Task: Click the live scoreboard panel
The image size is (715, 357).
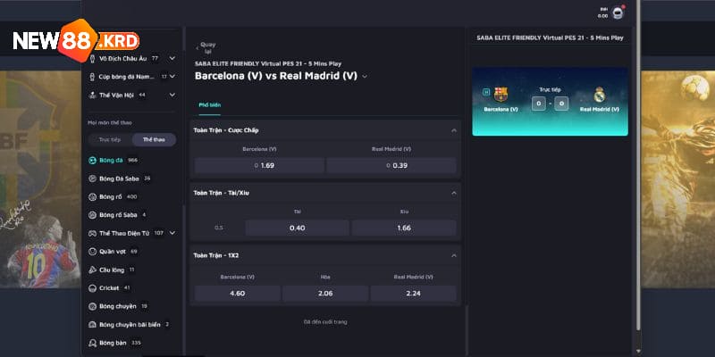Action: pyautogui.click(x=550, y=102)
